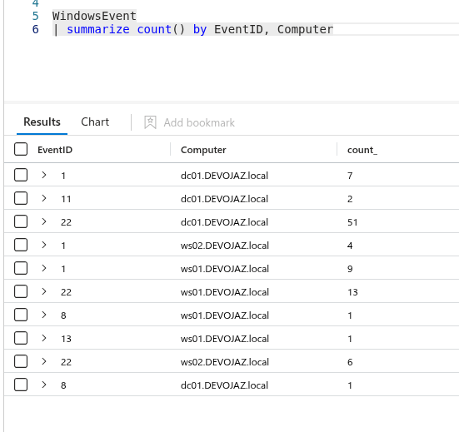Tick the checkbox for EventID 13 row
The image size is (459, 432).
[x=21, y=338]
